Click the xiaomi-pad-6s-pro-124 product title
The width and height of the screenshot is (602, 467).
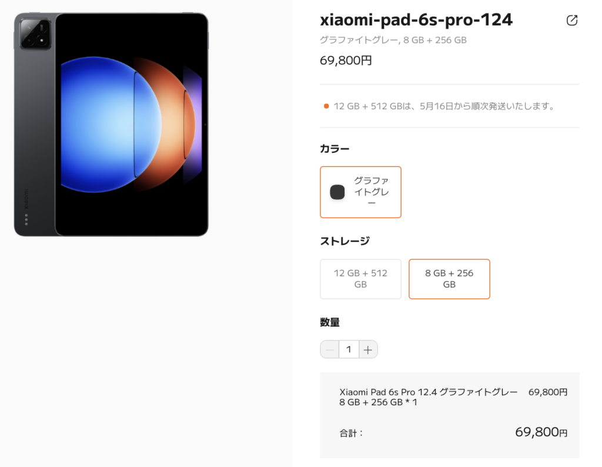(x=416, y=20)
